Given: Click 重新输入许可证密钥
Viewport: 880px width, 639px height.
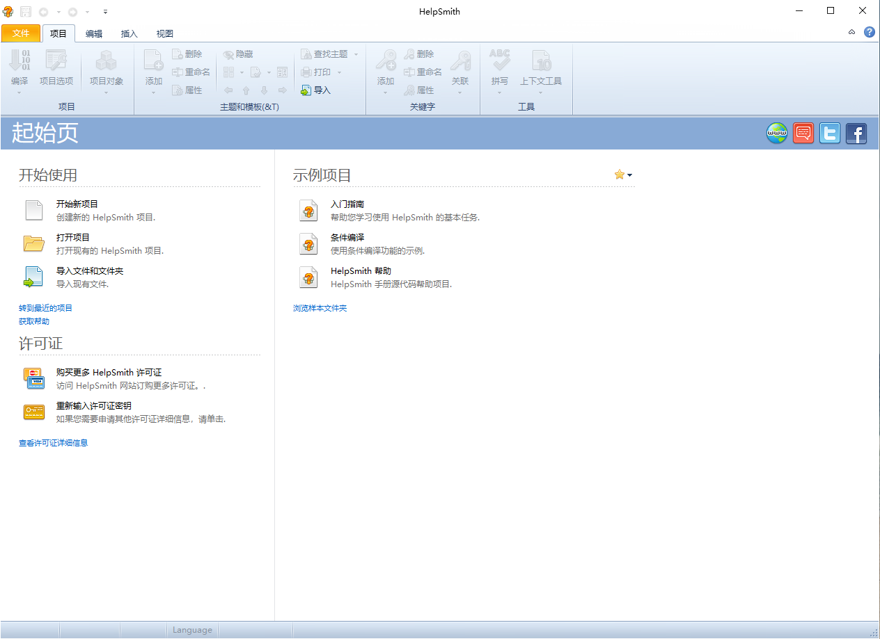Looking at the screenshot, I should [x=94, y=405].
